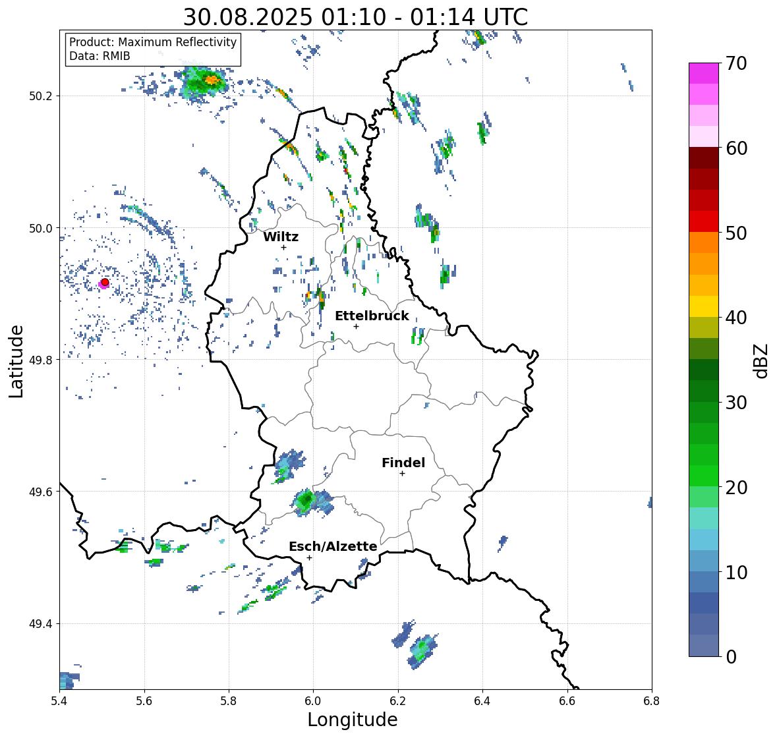The height and width of the screenshot is (736, 777).
Task: Click the Longitude axis label
Action: [353, 720]
